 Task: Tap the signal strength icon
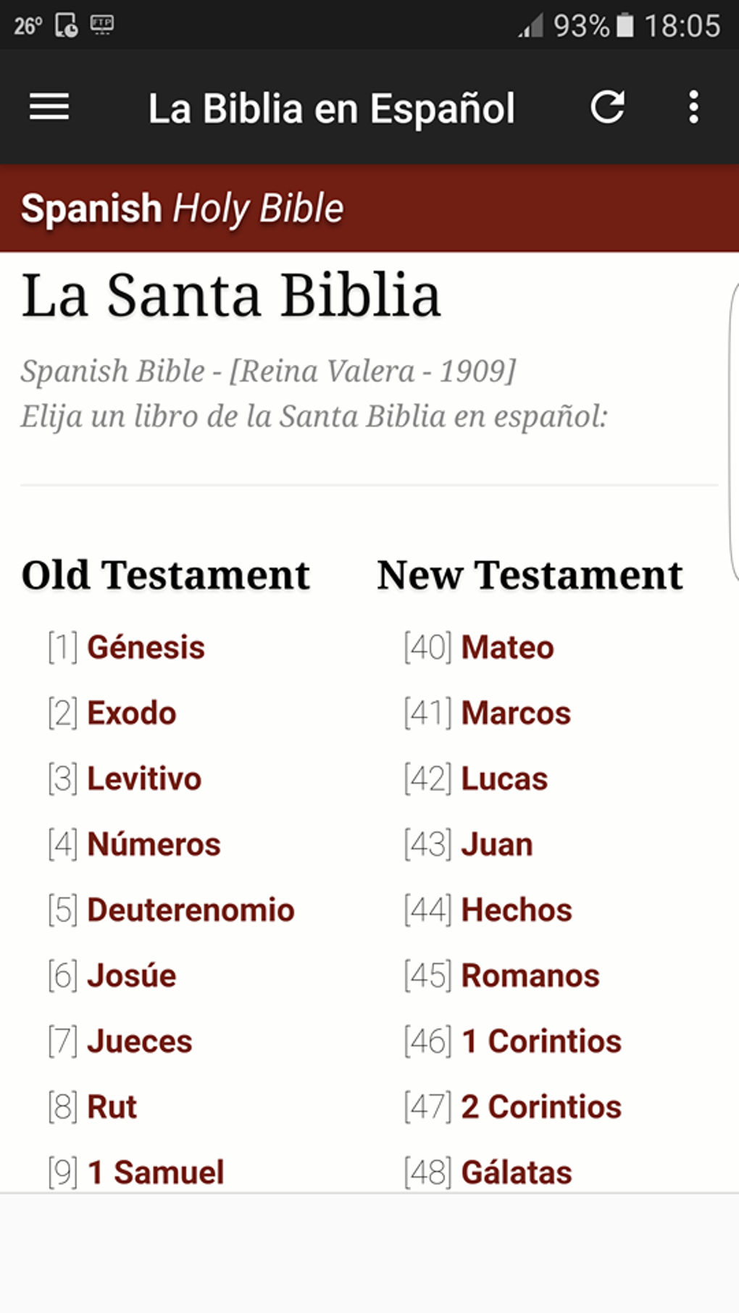coord(531,27)
